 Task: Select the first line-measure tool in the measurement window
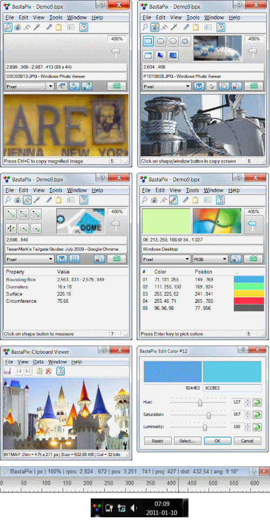click(x=11, y=214)
